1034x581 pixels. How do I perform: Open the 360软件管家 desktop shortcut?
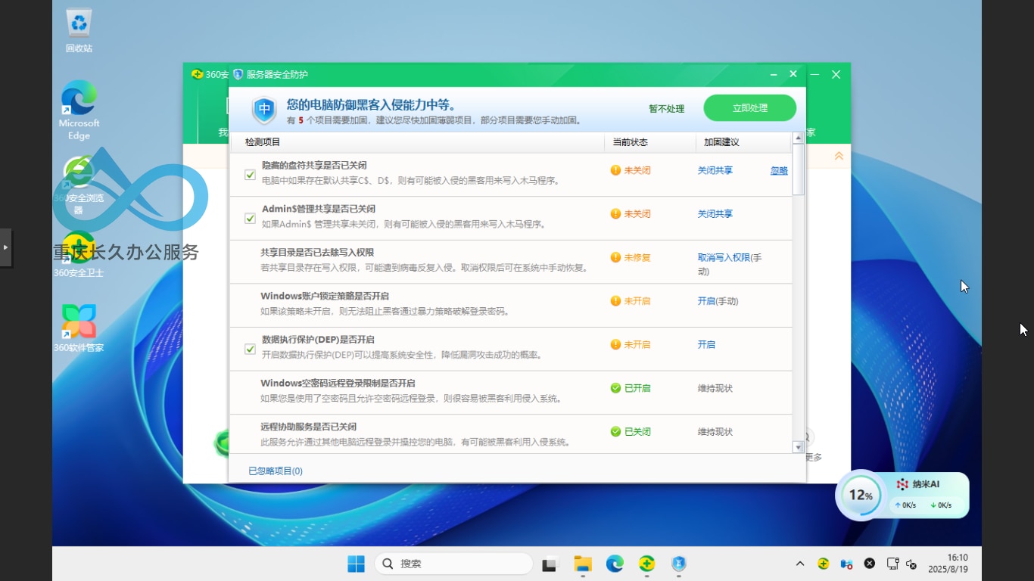click(x=79, y=328)
